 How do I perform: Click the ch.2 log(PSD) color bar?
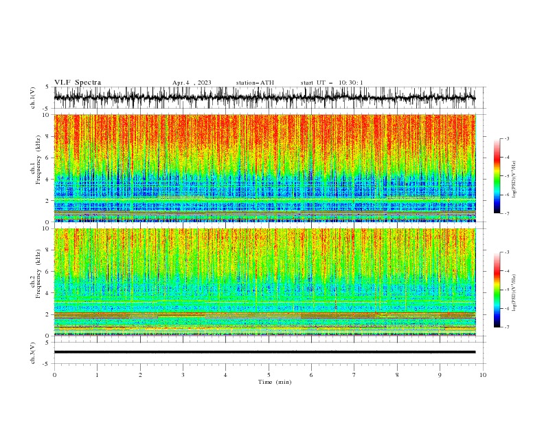[497, 290]
